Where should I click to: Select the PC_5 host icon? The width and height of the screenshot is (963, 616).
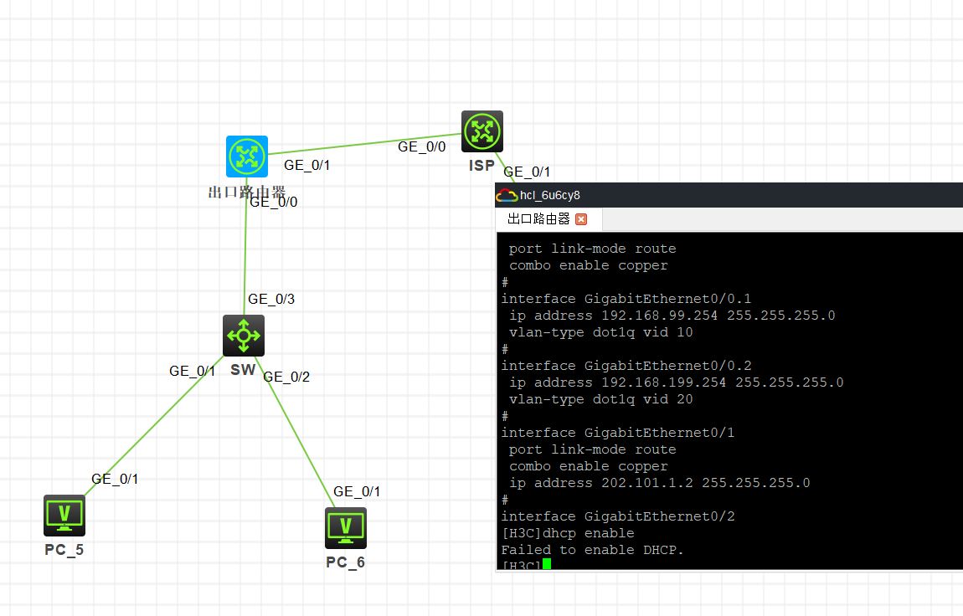pyautogui.click(x=64, y=516)
